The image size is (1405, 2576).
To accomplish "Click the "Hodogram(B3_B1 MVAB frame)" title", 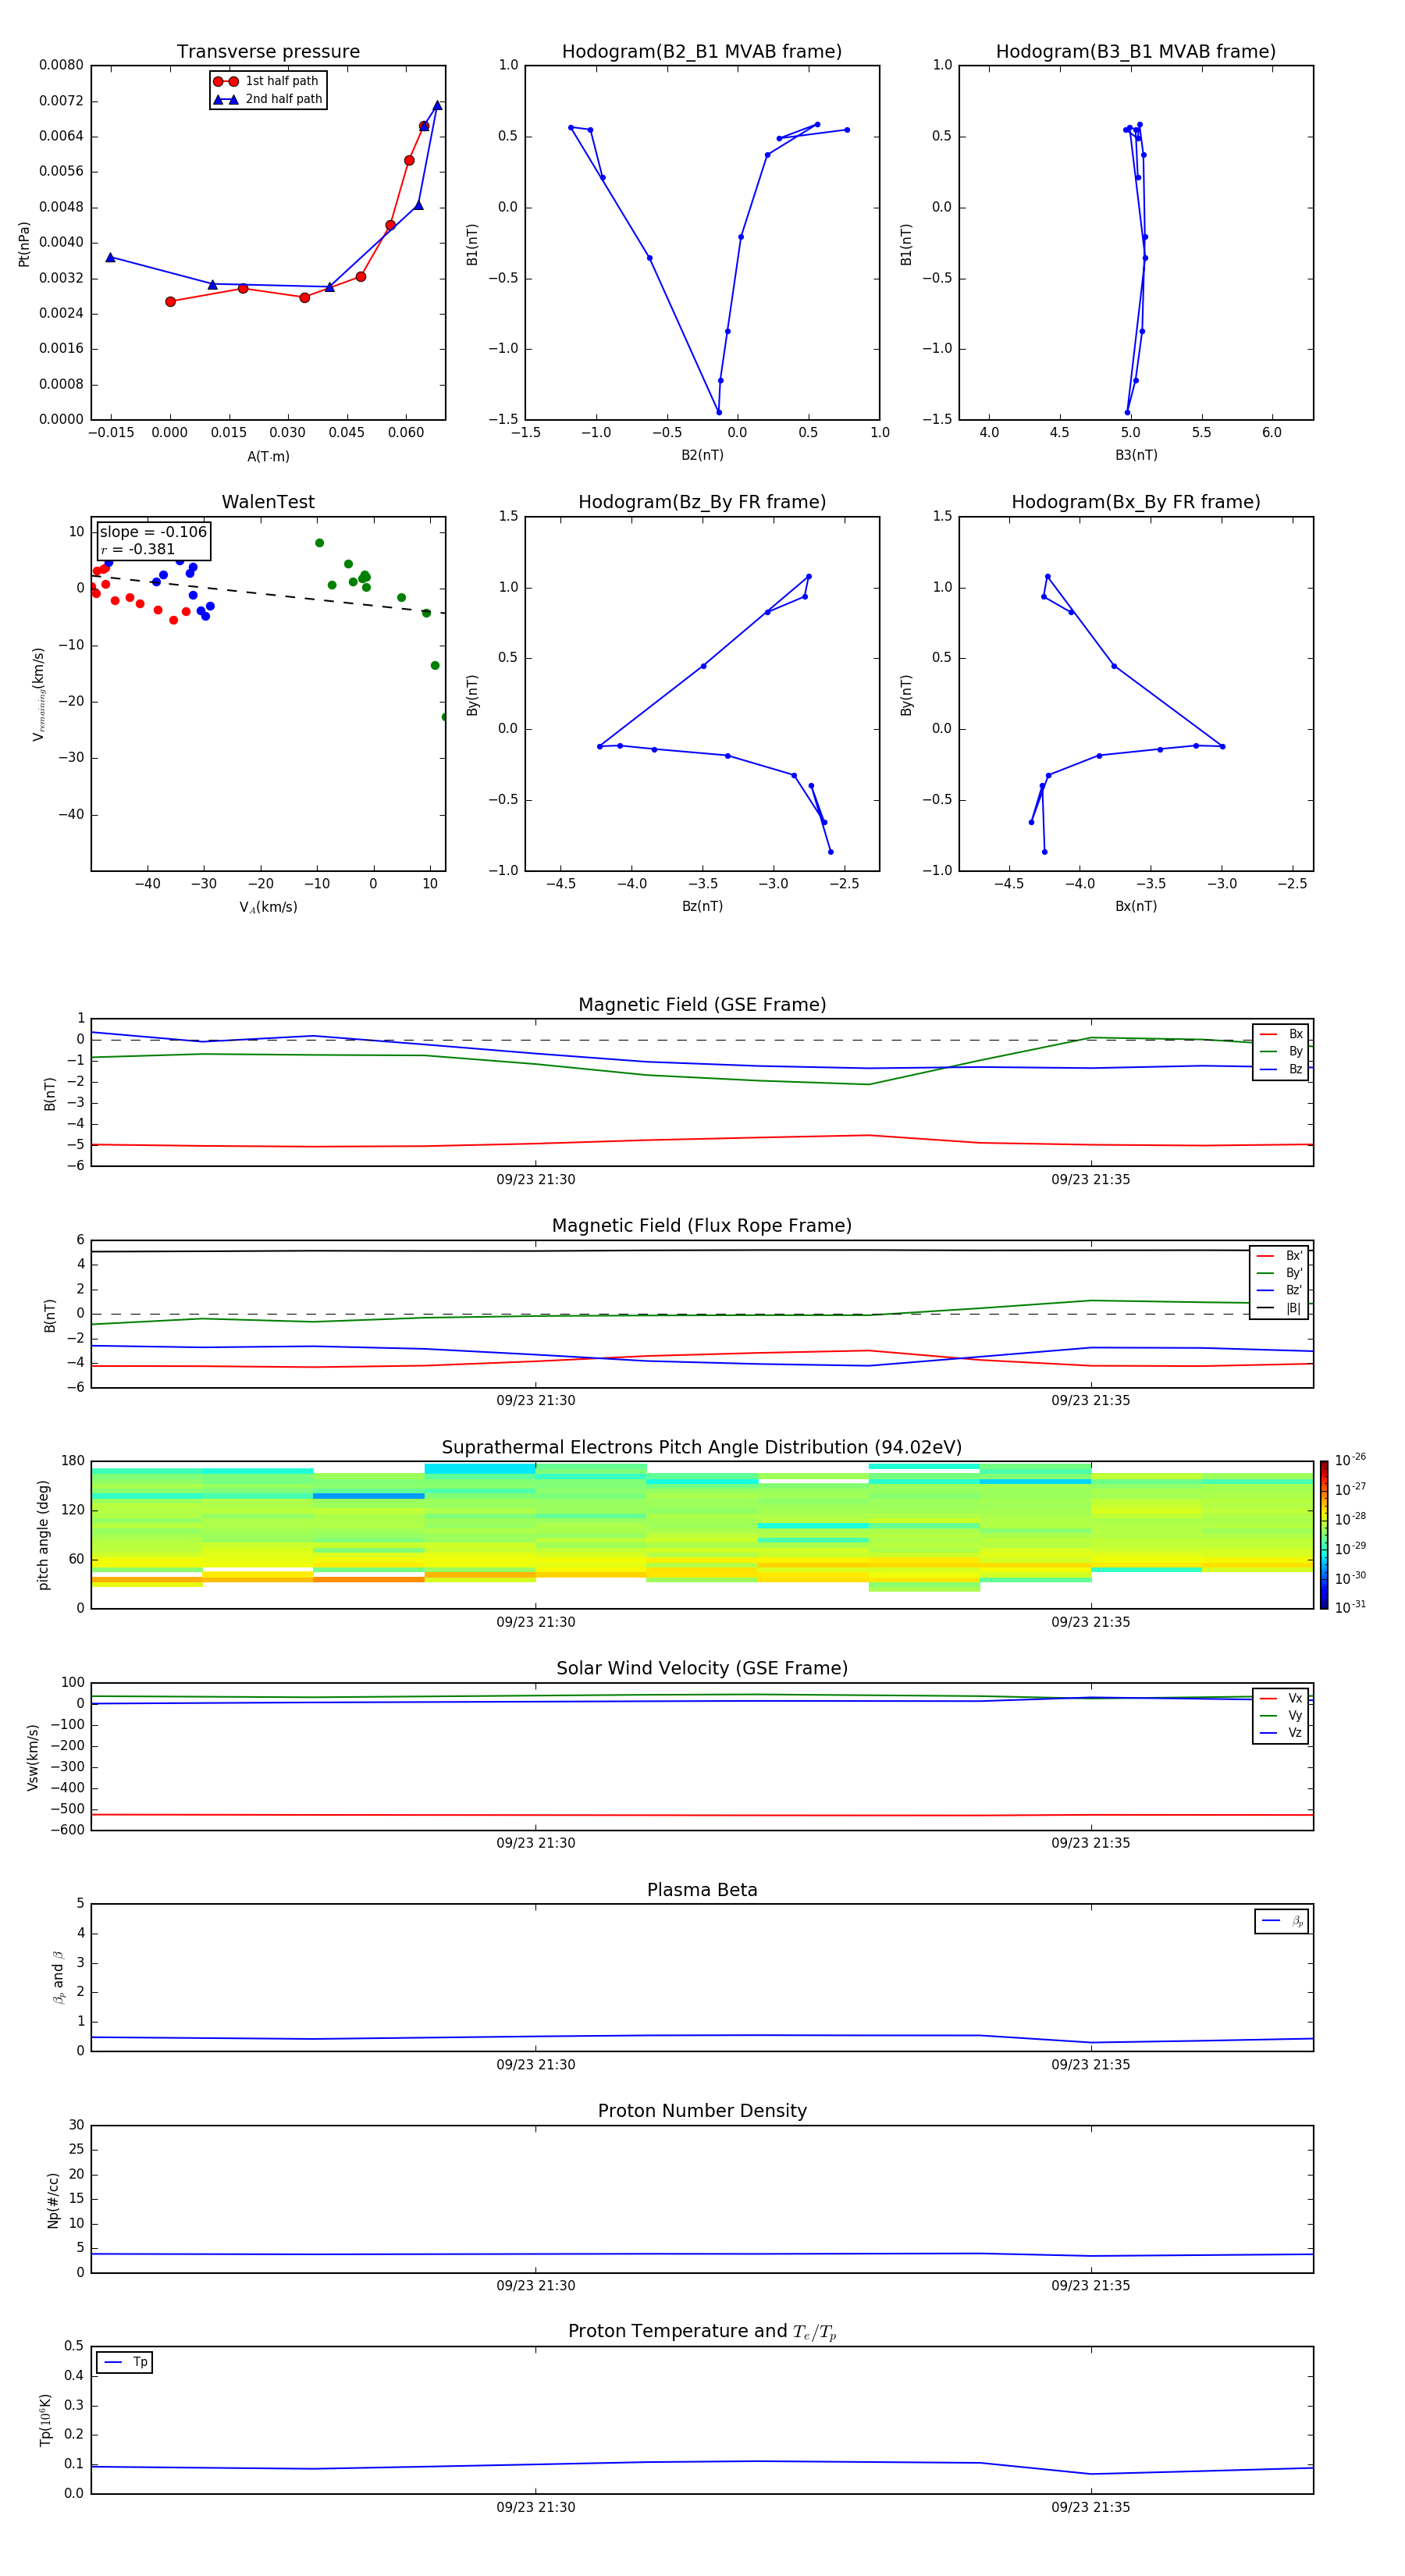I will pos(1136,52).
